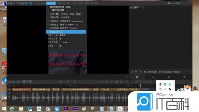Click the playhead marker on the timeline ruler

point(140,85)
